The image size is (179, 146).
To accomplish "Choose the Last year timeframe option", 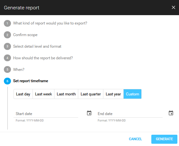I will tap(113, 94).
